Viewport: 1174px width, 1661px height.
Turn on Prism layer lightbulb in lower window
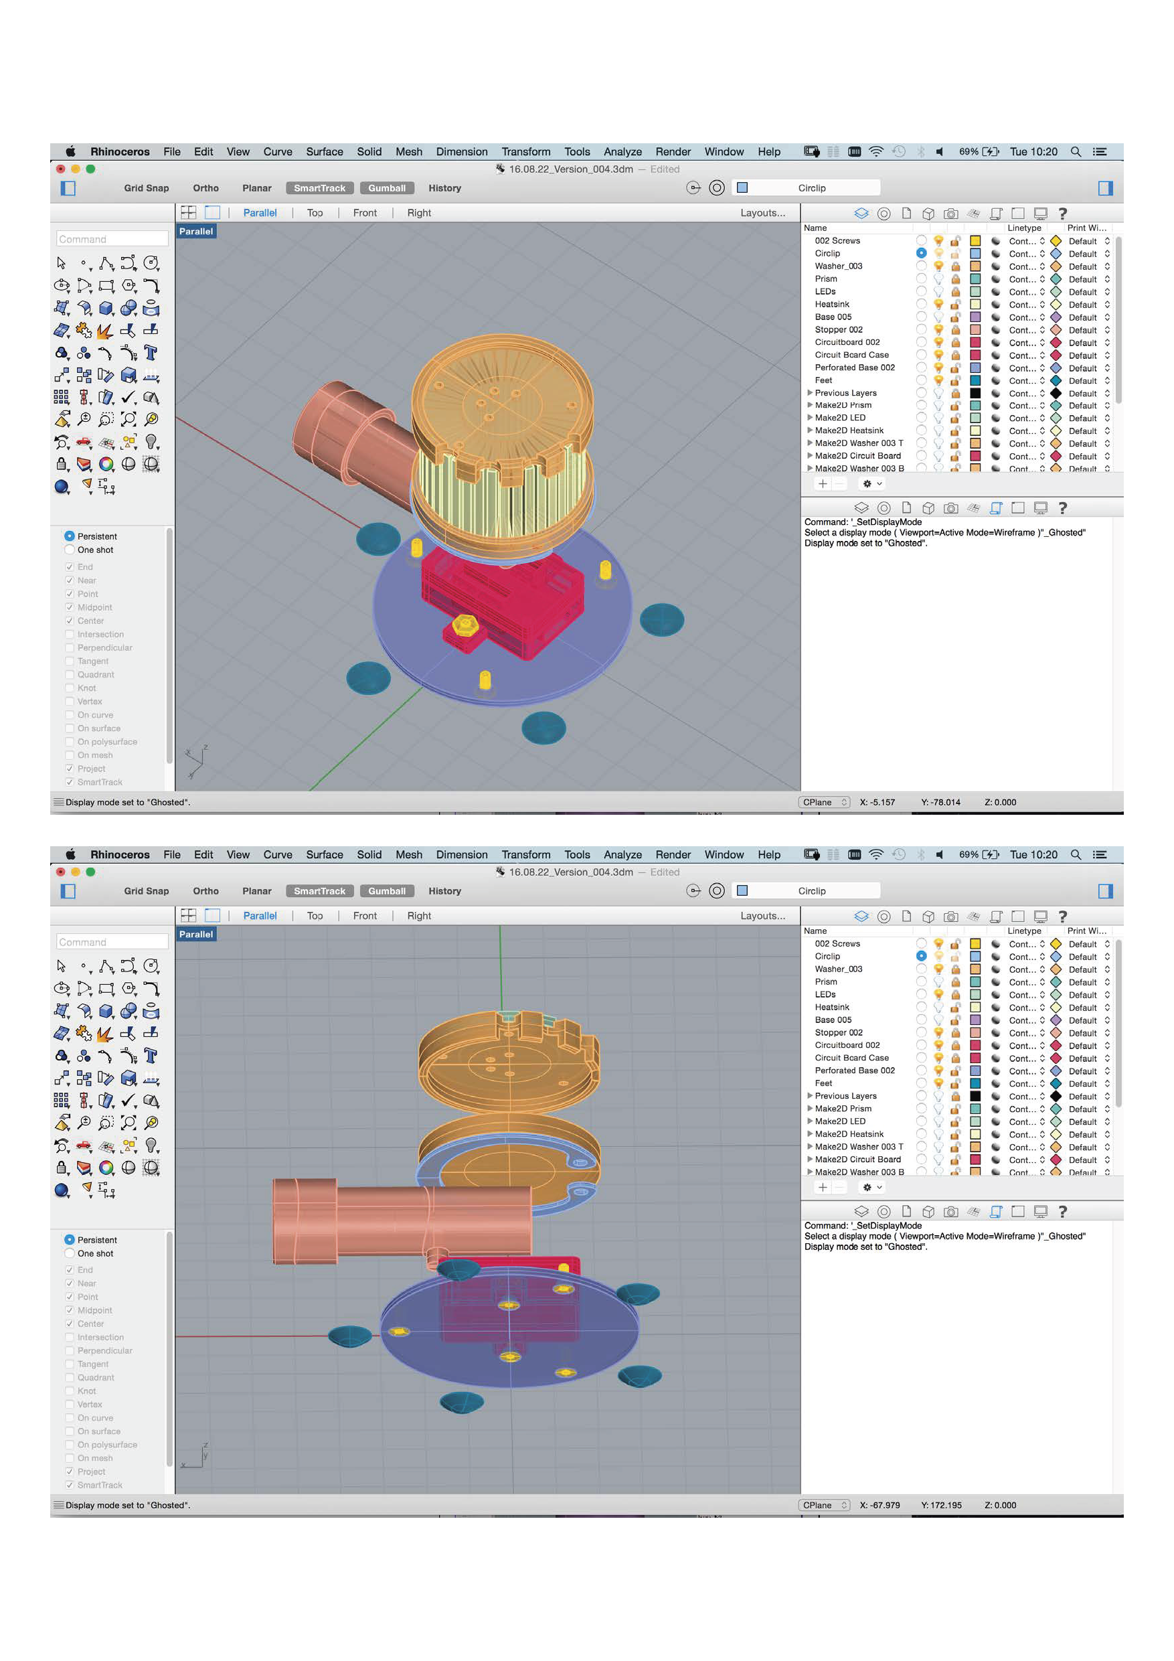[x=938, y=982]
